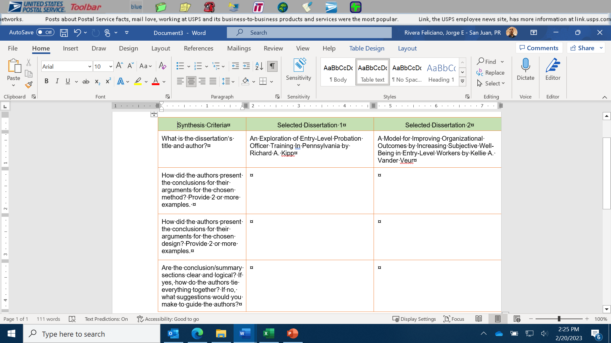Clear all formatting
Viewport: 611px width, 343px height.
pyautogui.click(x=163, y=66)
